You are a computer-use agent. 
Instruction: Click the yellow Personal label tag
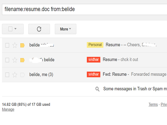coord(95,45)
